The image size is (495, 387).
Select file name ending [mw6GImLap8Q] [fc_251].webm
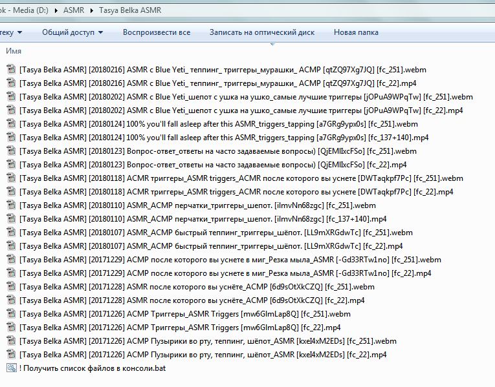point(185,314)
